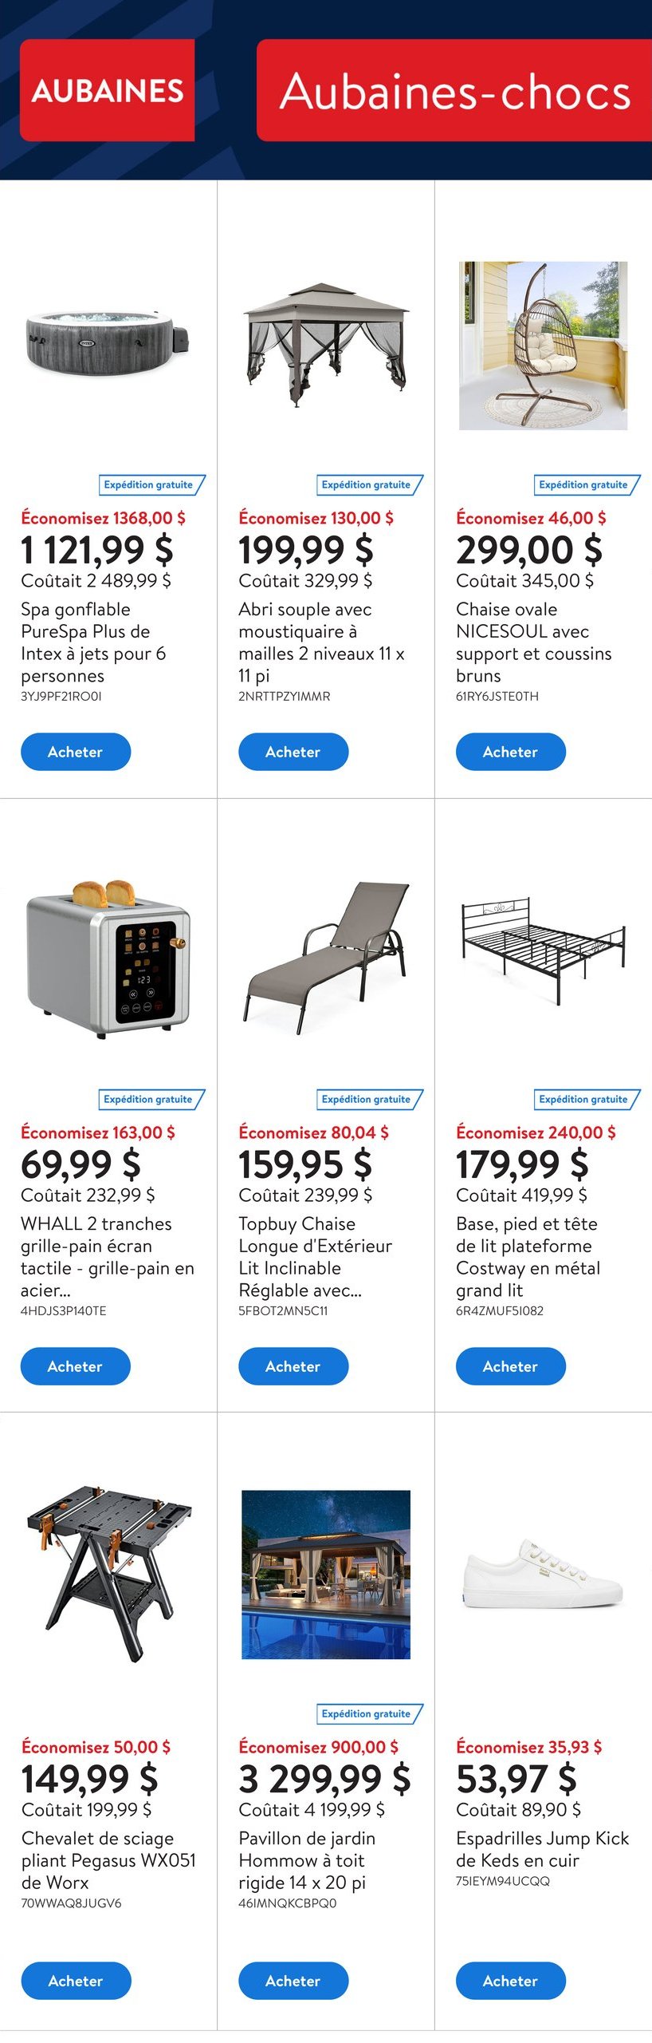Screen dimensions: 652x2043
Task: Select the white Keds Jump Kick sneaker image
Action: point(544,1574)
